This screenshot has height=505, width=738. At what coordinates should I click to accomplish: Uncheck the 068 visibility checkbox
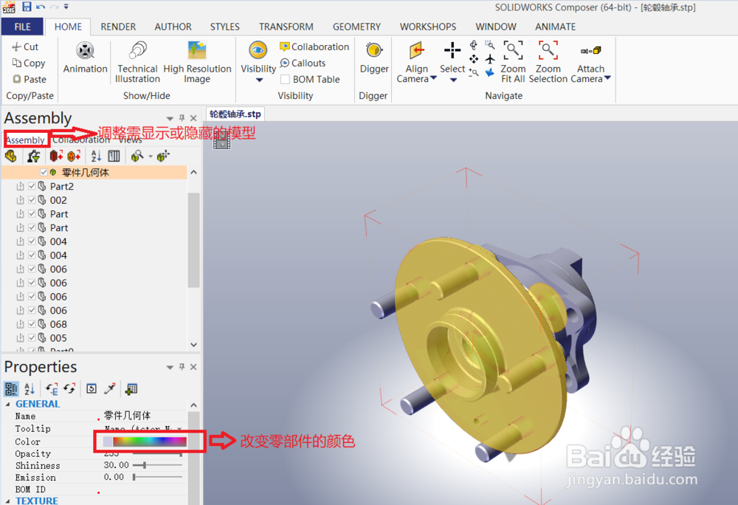tap(32, 324)
